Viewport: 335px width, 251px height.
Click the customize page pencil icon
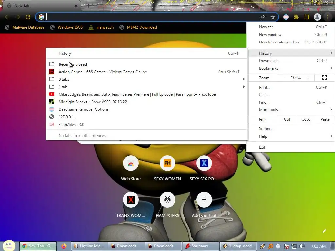coord(324,231)
